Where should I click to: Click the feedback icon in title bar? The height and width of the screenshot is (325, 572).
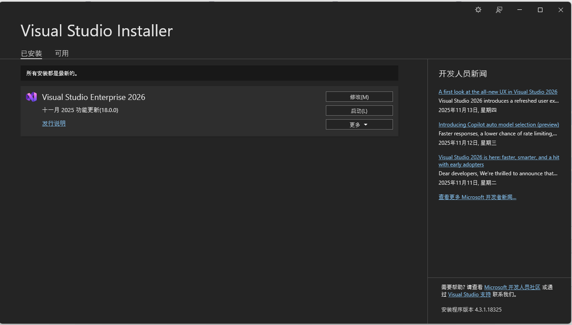tap(499, 10)
